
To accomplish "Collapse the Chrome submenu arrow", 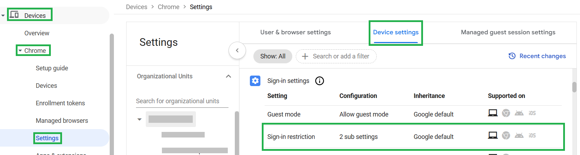I will click(20, 51).
